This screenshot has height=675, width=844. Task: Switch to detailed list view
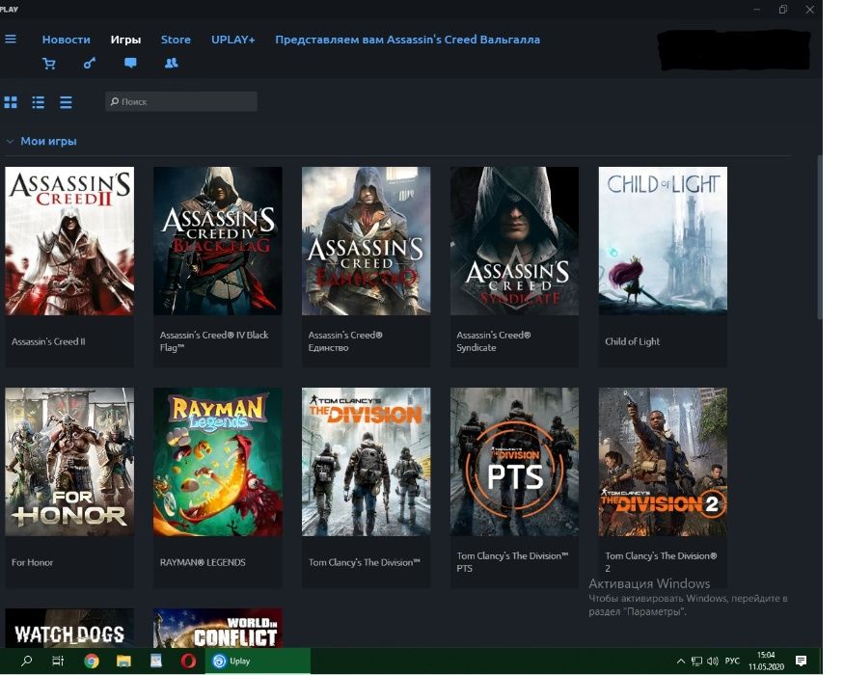[x=39, y=102]
